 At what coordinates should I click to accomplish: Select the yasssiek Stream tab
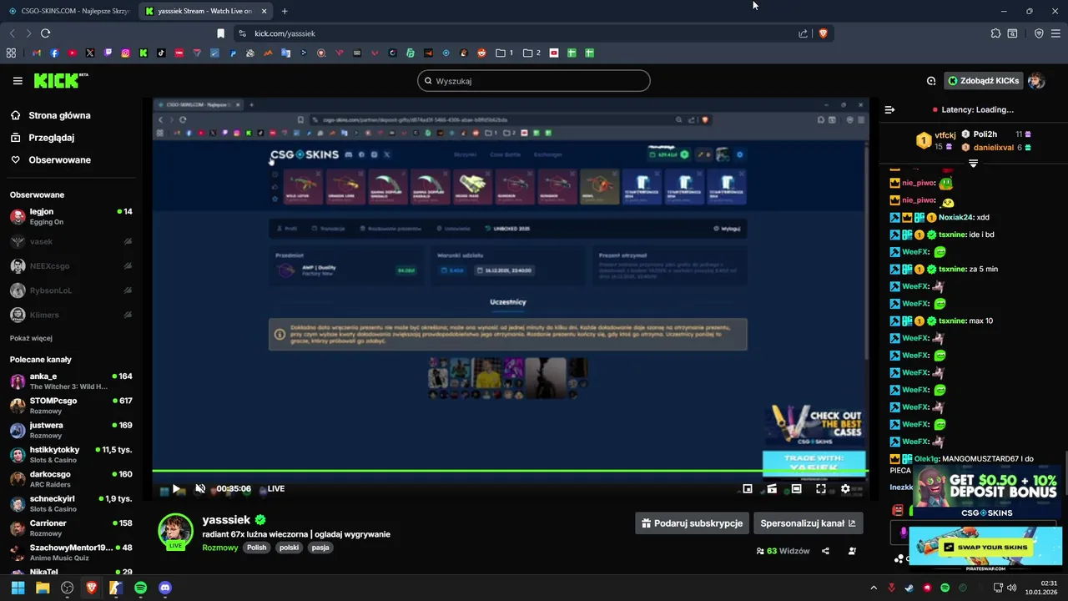205,11
